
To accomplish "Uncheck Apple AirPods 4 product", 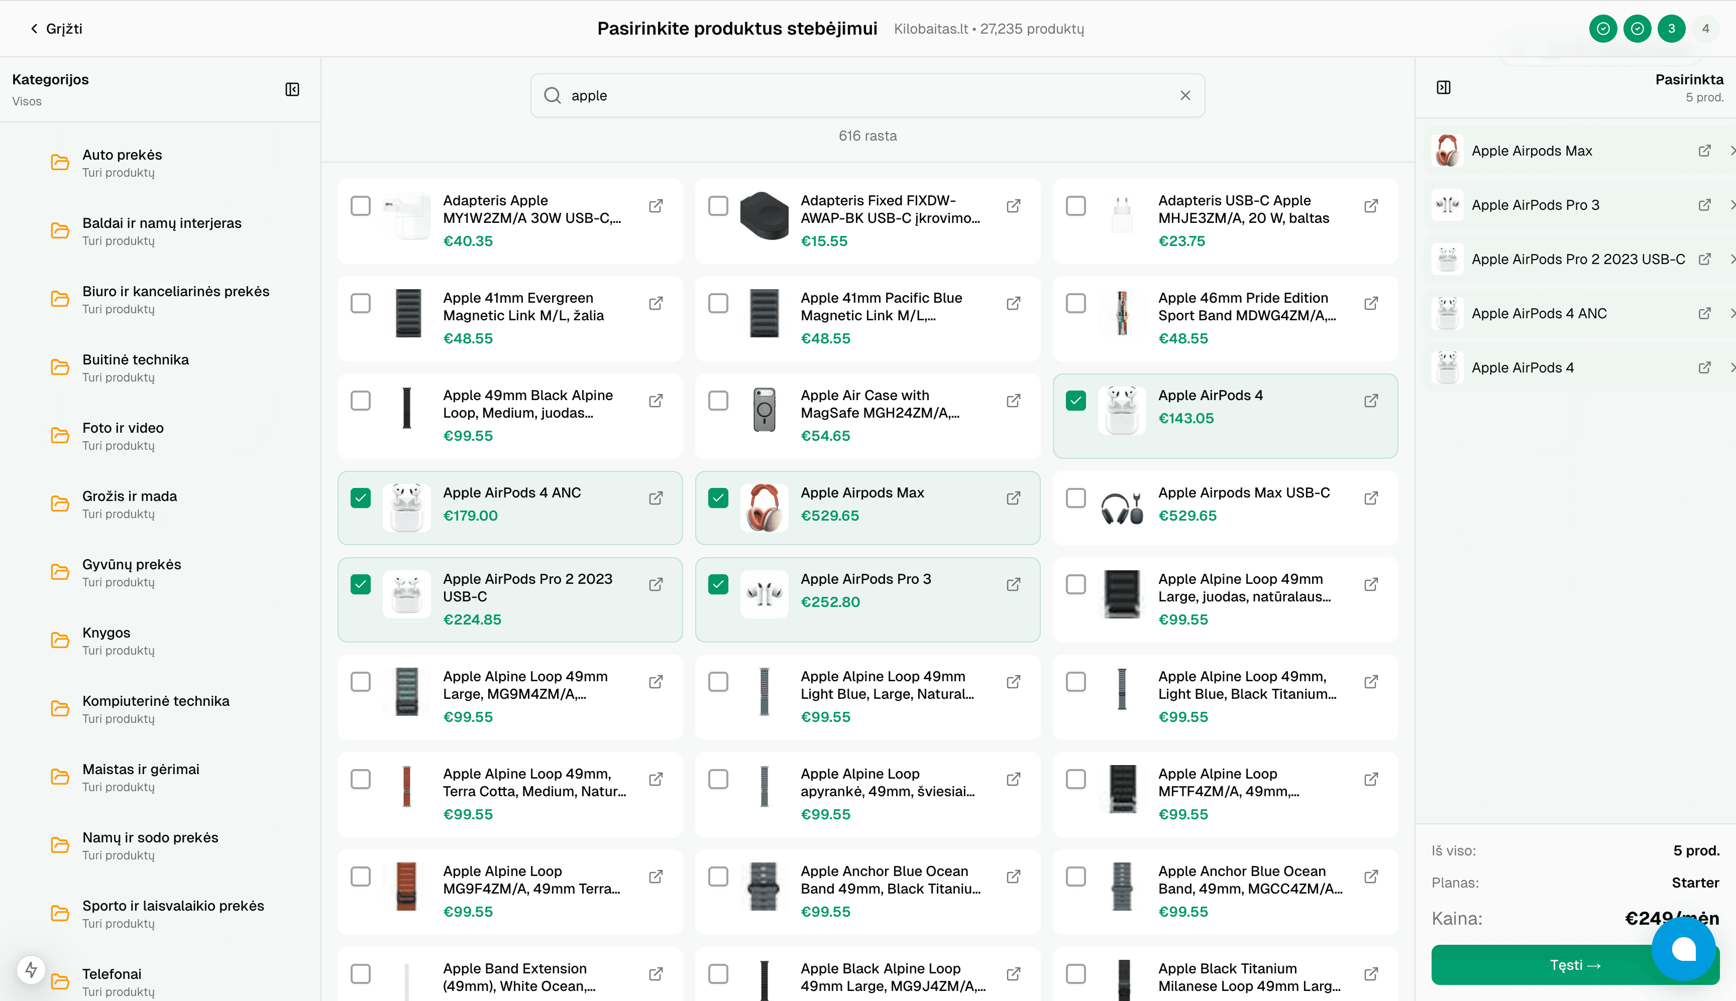I will tap(1075, 401).
